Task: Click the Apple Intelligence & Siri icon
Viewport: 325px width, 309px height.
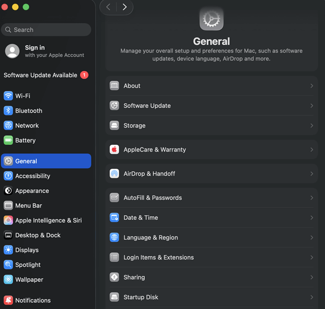Action: point(8,220)
